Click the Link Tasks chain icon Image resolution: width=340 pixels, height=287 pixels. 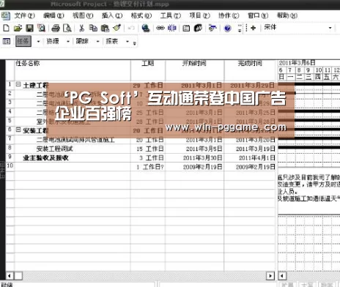[160, 28]
